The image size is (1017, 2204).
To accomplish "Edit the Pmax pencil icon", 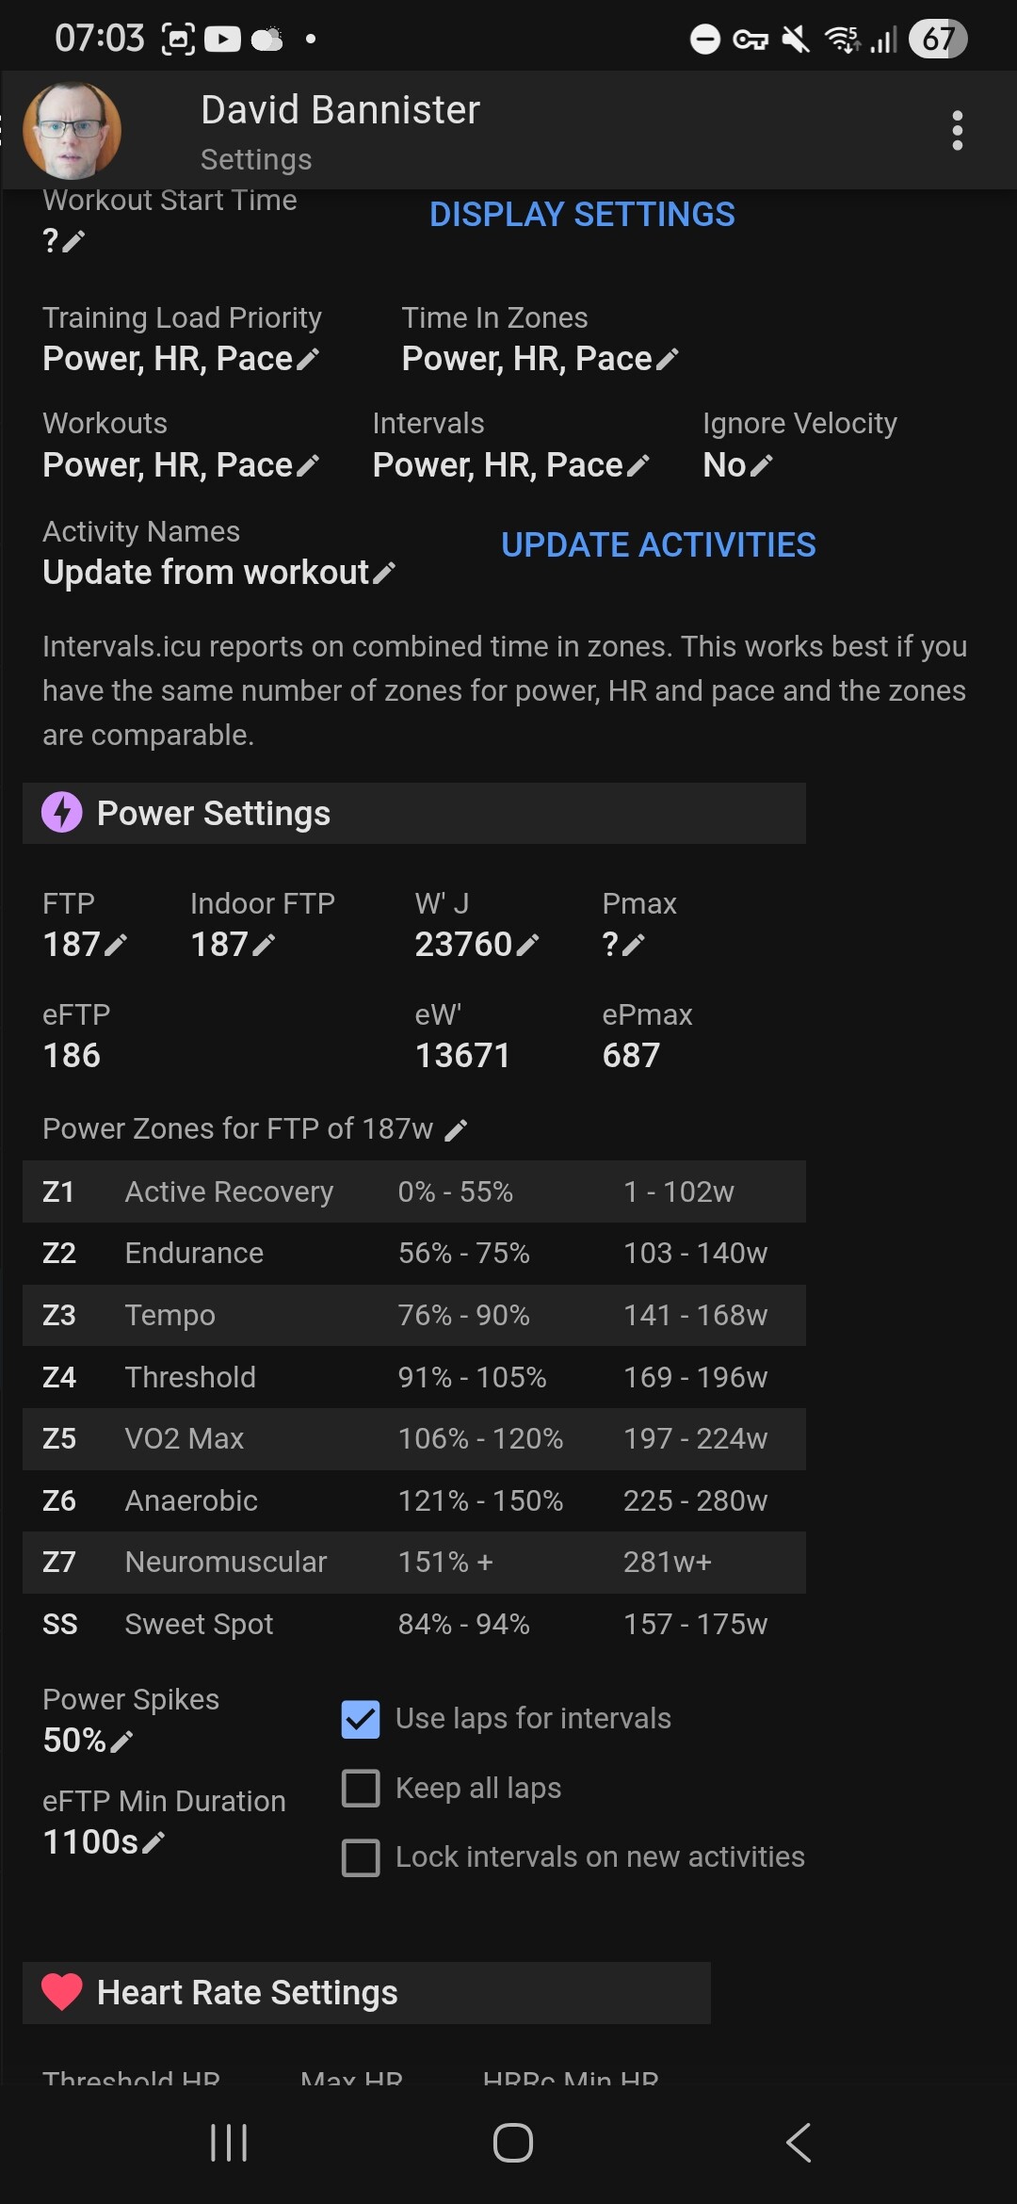I will point(634,945).
